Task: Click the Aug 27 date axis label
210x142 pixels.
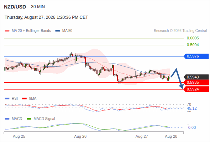Action: 142,136
